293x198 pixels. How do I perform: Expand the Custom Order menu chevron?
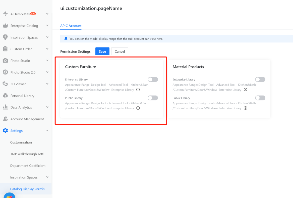pos(47,49)
